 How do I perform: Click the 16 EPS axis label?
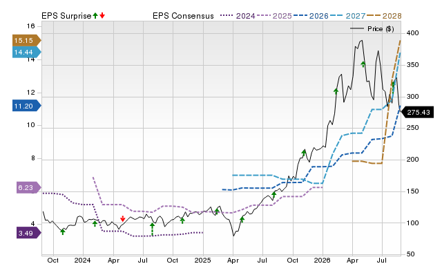[30, 26]
